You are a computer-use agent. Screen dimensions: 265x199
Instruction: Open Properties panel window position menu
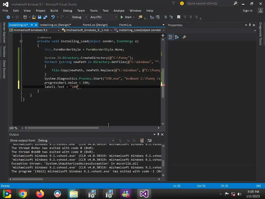246,25
